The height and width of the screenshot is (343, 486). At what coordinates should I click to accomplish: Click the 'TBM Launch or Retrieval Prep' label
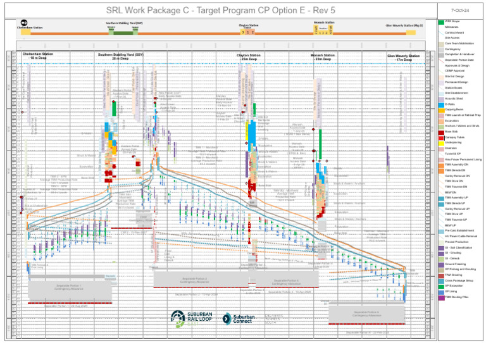pyautogui.click(x=463, y=115)
